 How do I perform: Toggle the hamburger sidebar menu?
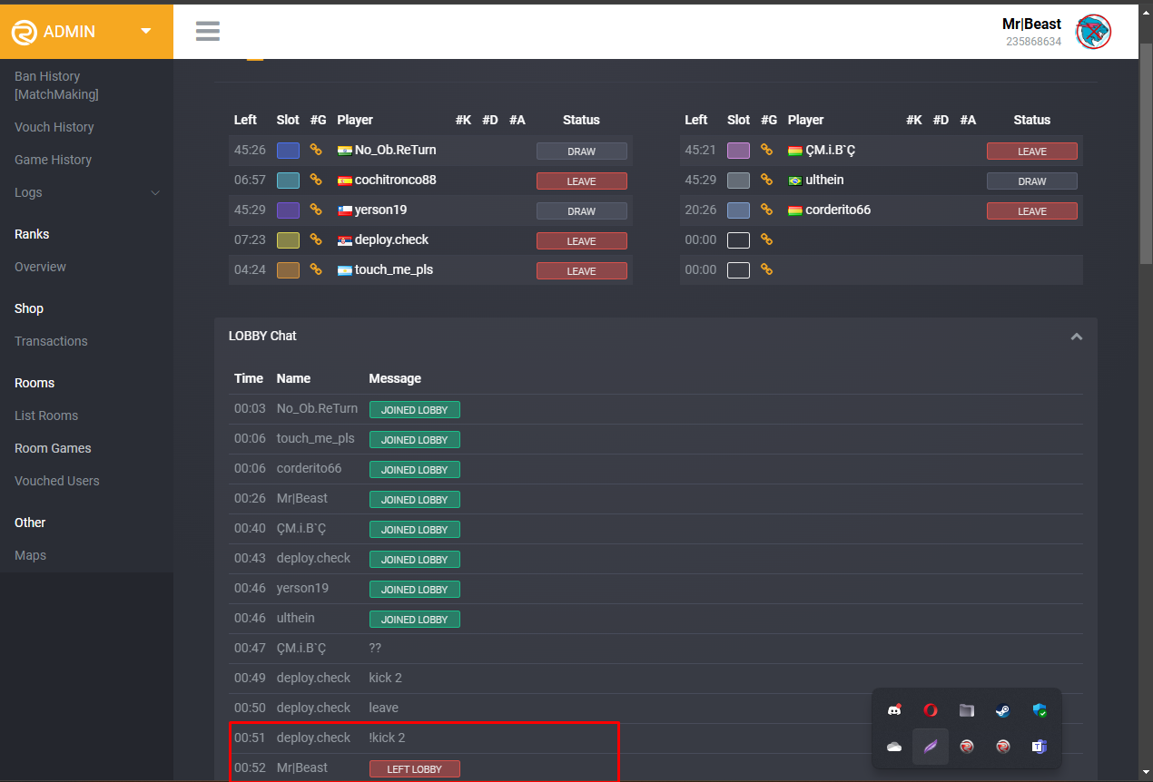click(208, 31)
